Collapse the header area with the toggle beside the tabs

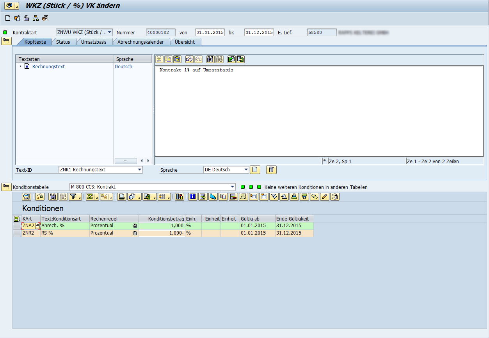pos(6,41)
